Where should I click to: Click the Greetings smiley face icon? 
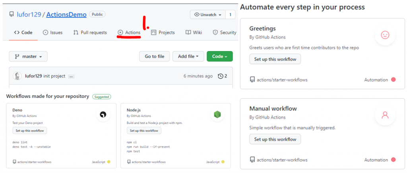[385, 35]
